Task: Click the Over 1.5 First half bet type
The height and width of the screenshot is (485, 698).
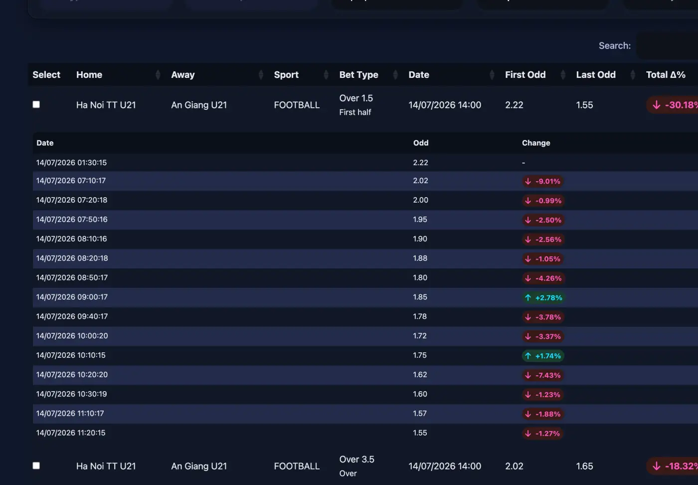Action: [356, 105]
